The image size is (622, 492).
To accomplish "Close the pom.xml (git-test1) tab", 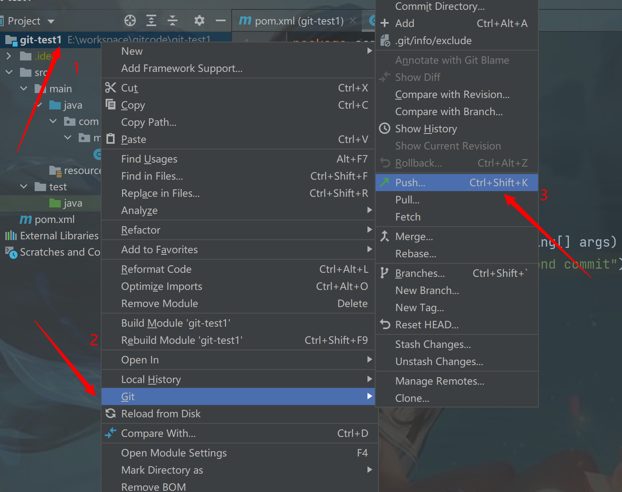I will [353, 20].
